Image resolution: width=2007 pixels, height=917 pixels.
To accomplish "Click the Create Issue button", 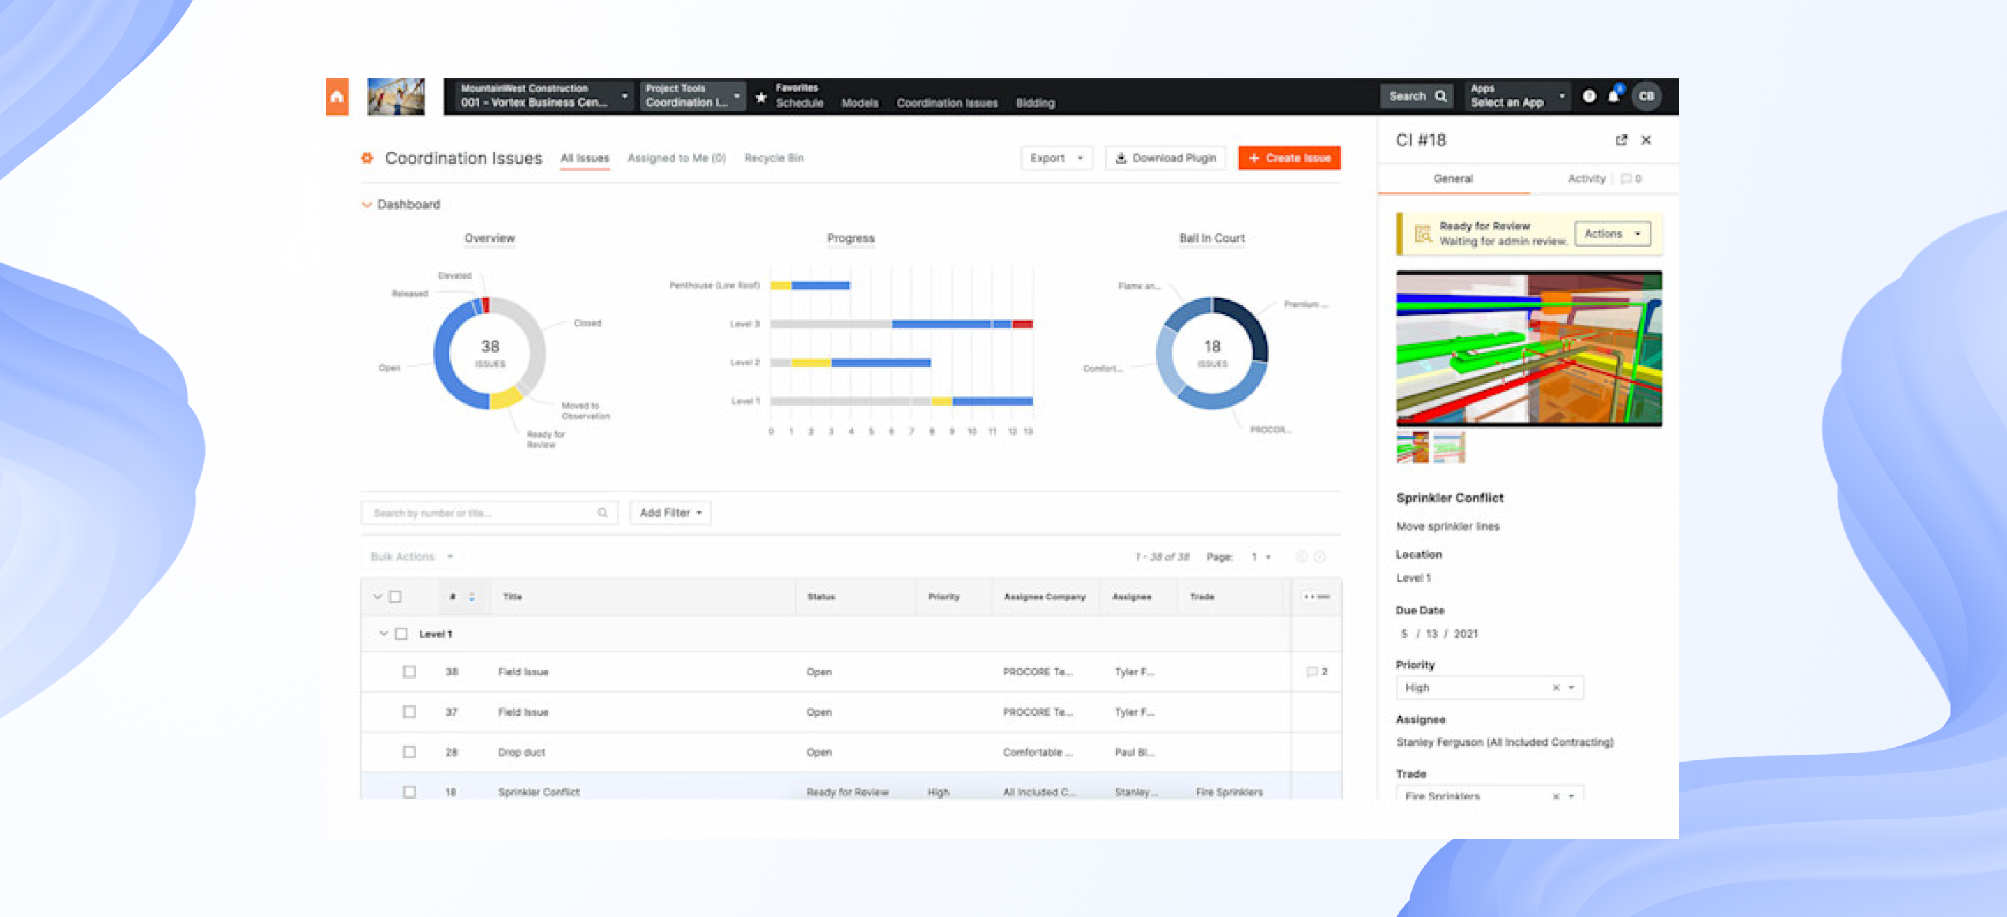I will point(1289,158).
